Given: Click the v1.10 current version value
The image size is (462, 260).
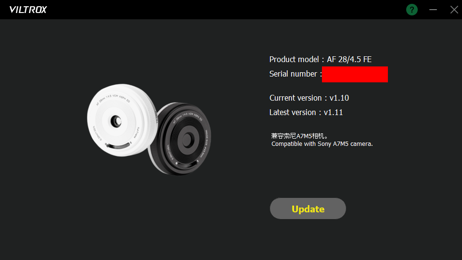Looking at the screenshot, I should (x=339, y=98).
